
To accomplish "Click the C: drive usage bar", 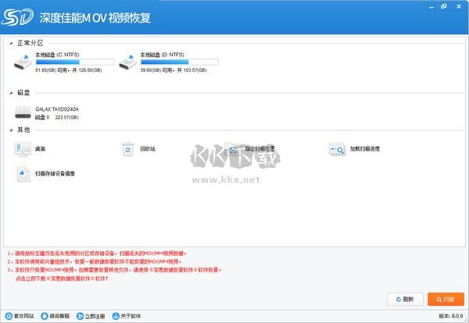I will (x=75, y=62).
